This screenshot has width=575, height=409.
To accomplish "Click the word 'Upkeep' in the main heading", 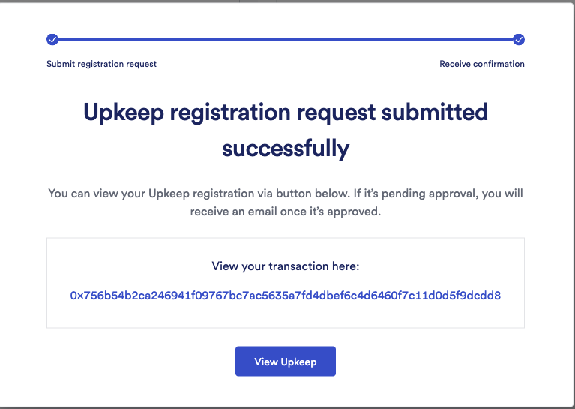I will 124,113.
